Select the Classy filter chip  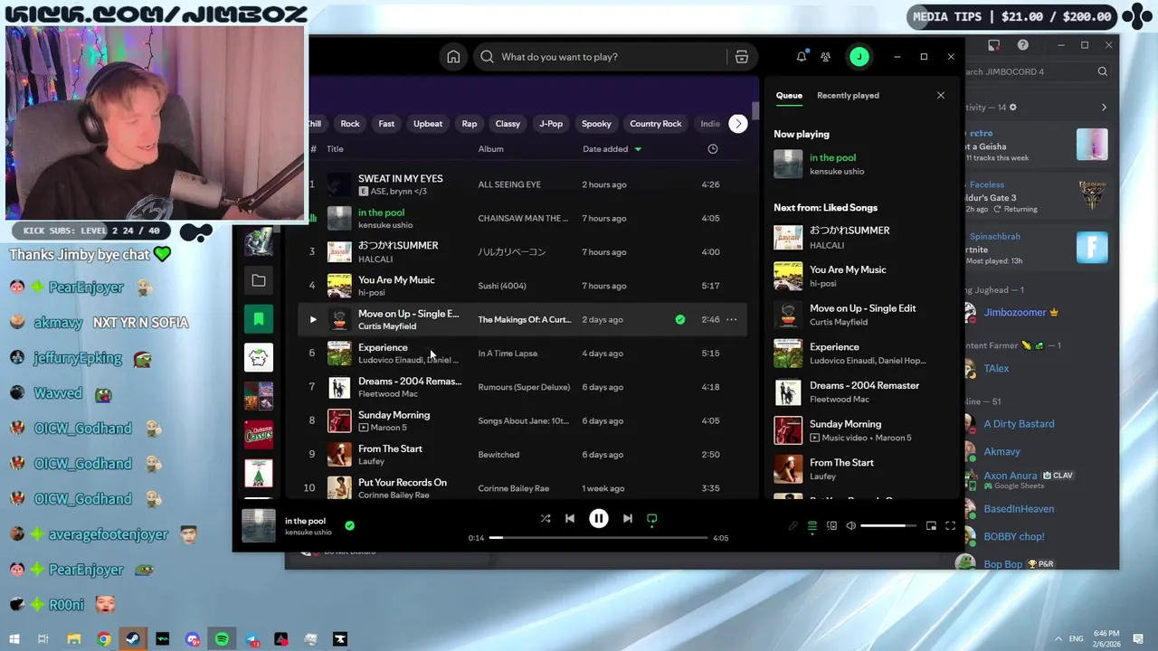(508, 124)
